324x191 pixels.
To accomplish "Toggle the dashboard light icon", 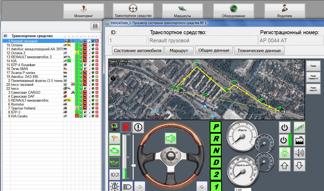I will [115, 186].
